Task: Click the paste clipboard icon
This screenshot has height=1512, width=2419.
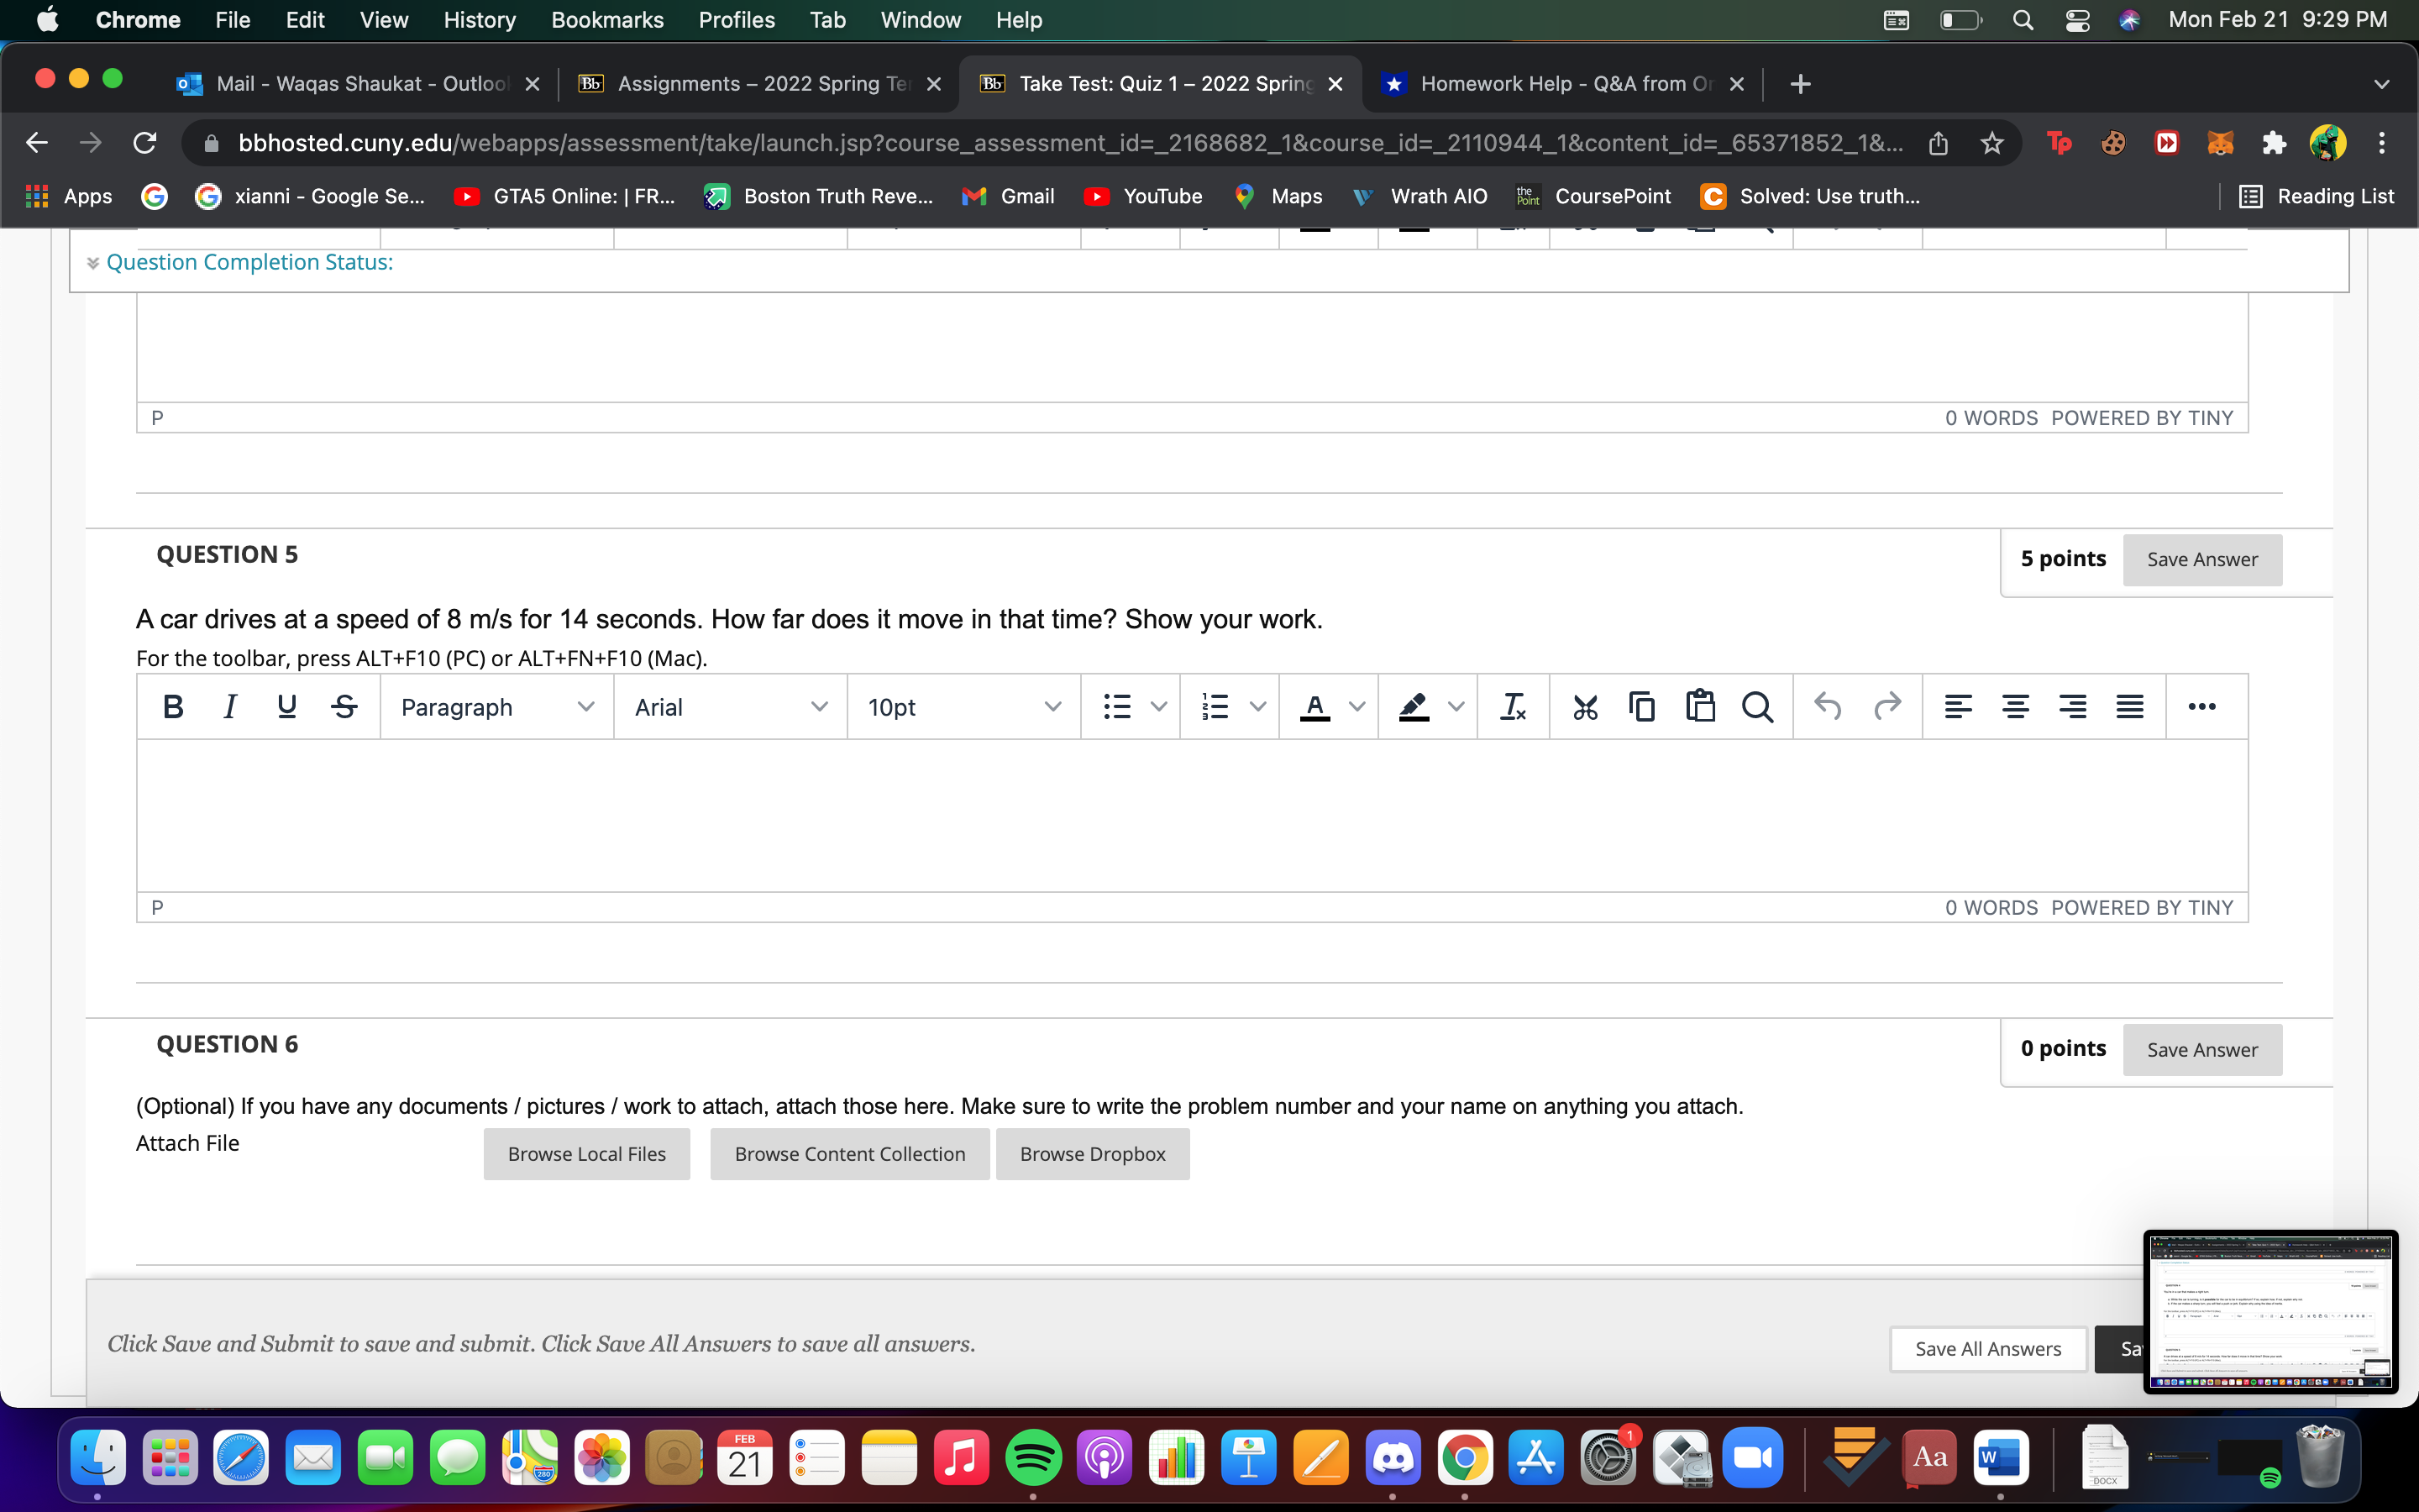Action: pyautogui.click(x=1699, y=707)
